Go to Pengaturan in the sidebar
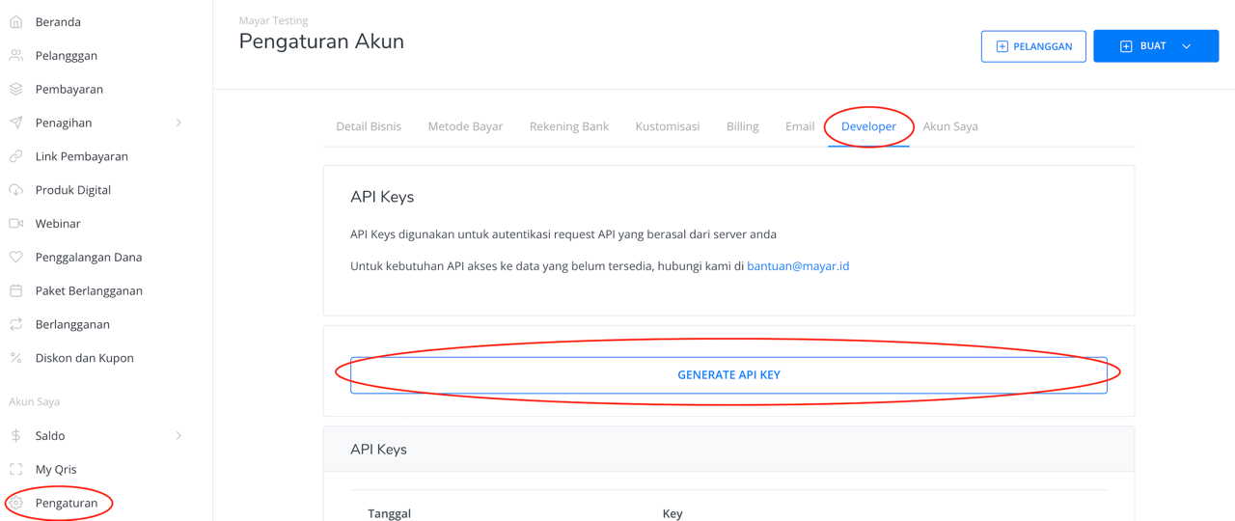The width and height of the screenshot is (1235, 521). point(66,503)
